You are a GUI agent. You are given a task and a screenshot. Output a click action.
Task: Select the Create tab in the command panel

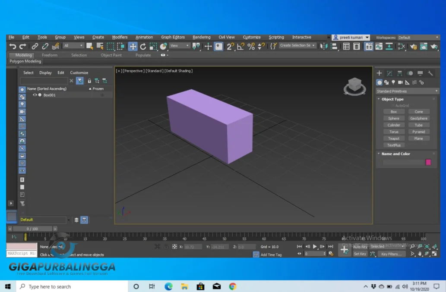coord(380,73)
